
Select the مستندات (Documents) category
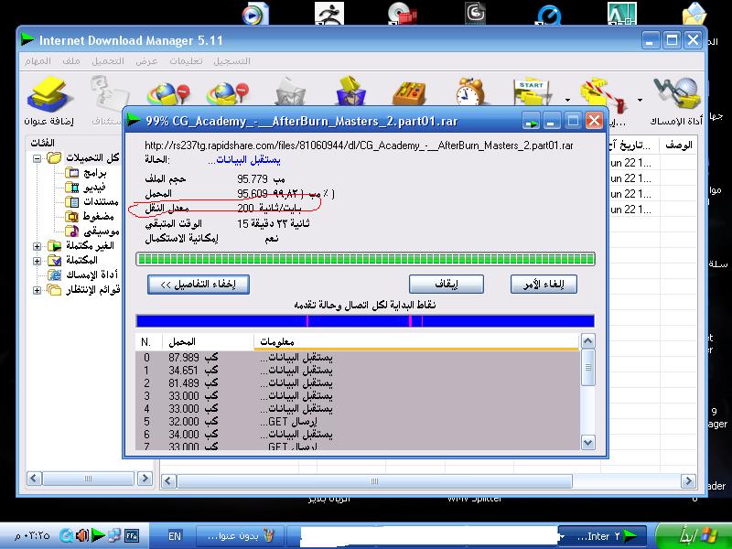tap(92, 202)
